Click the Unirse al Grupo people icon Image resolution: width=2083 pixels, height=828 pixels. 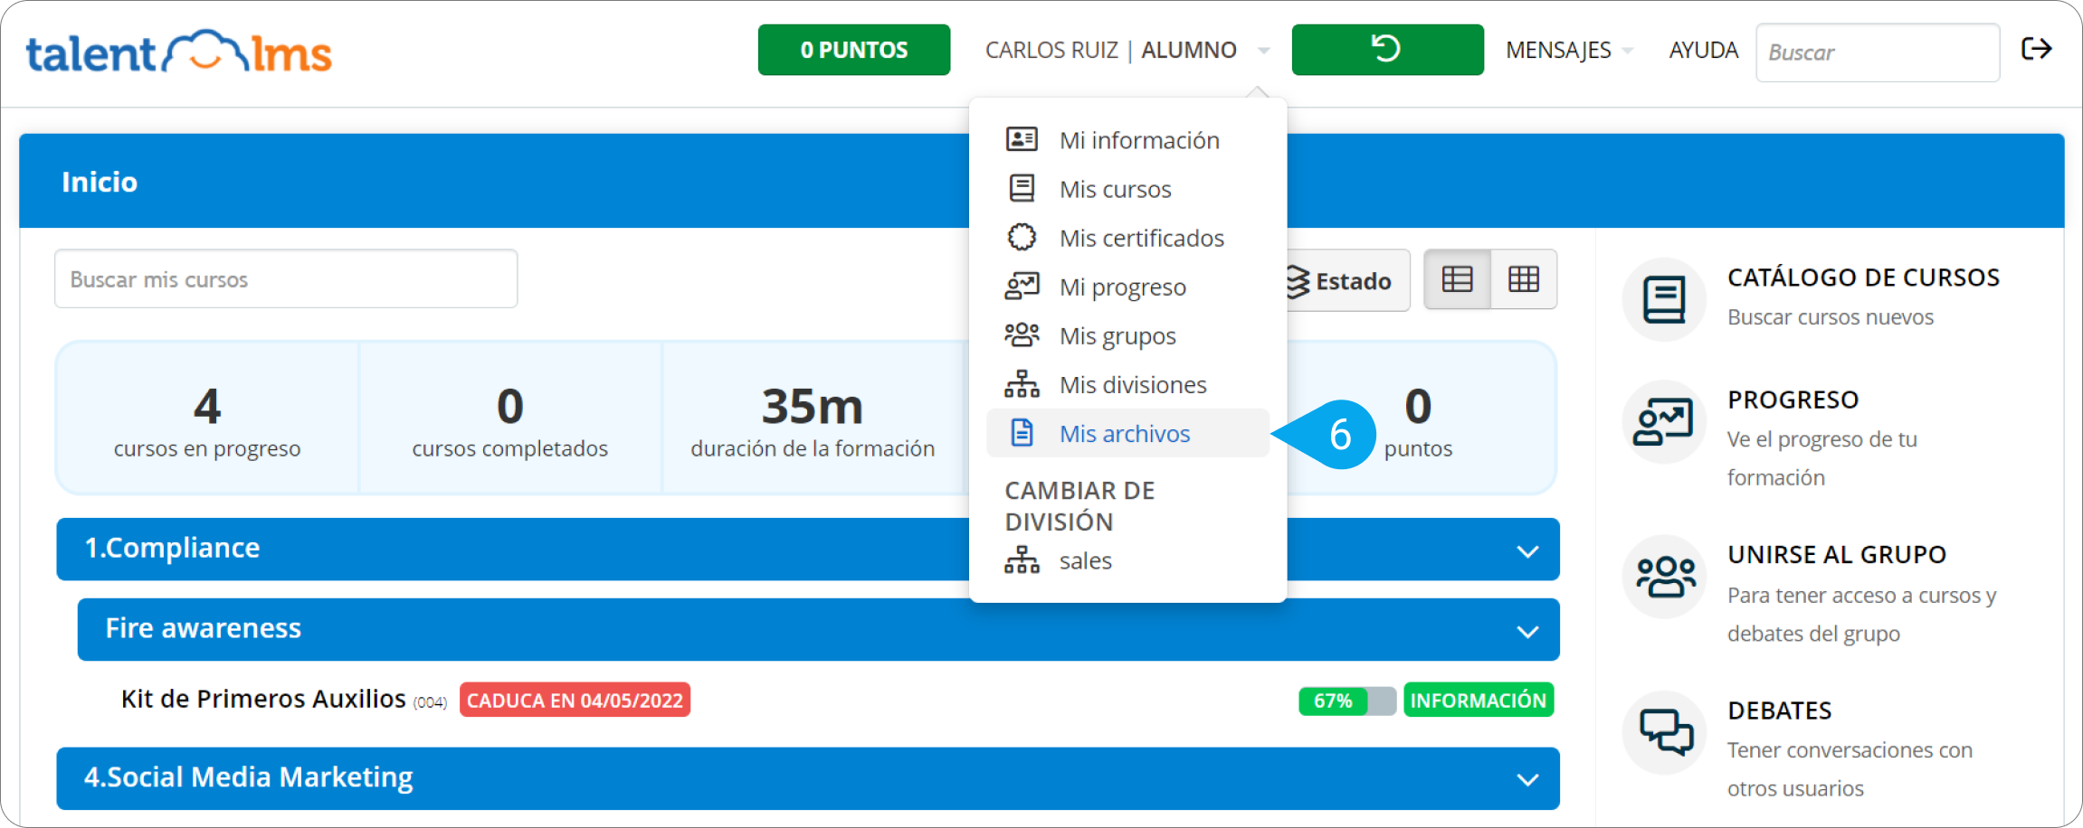tap(1663, 577)
